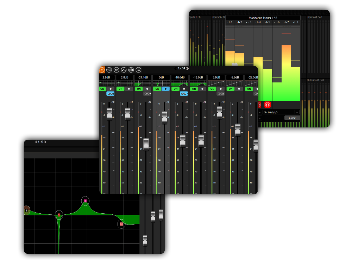This screenshot has width=352, height=264.
Task: Click the fully visible red headphones monitor icon
Action: click(x=268, y=105)
